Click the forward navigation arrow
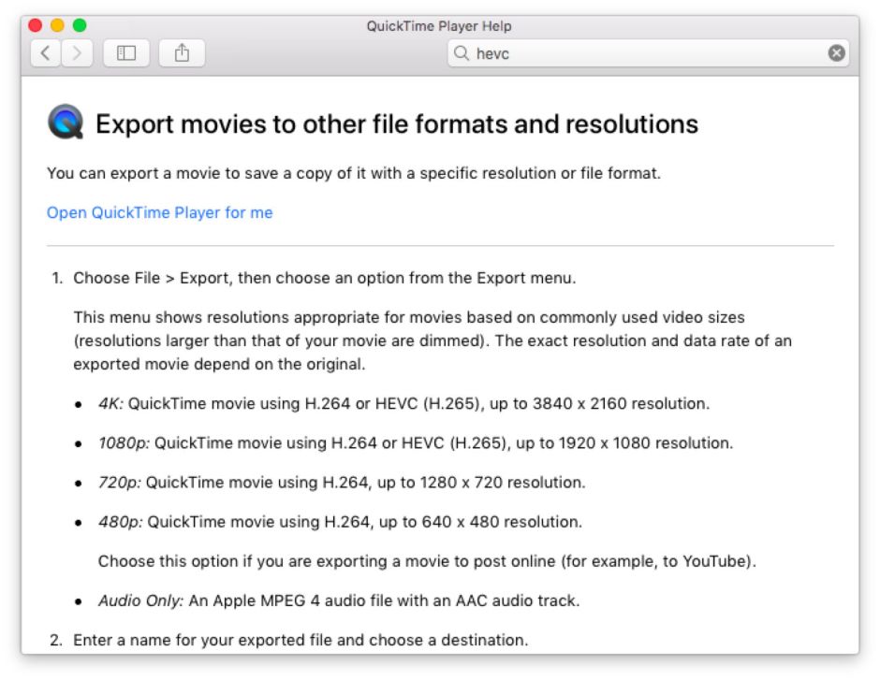This screenshot has width=880, height=680. [77, 53]
